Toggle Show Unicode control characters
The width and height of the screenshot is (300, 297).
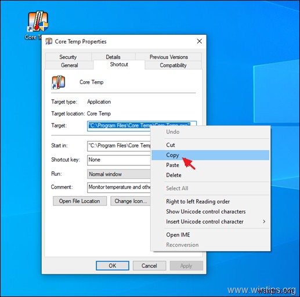click(x=210, y=212)
